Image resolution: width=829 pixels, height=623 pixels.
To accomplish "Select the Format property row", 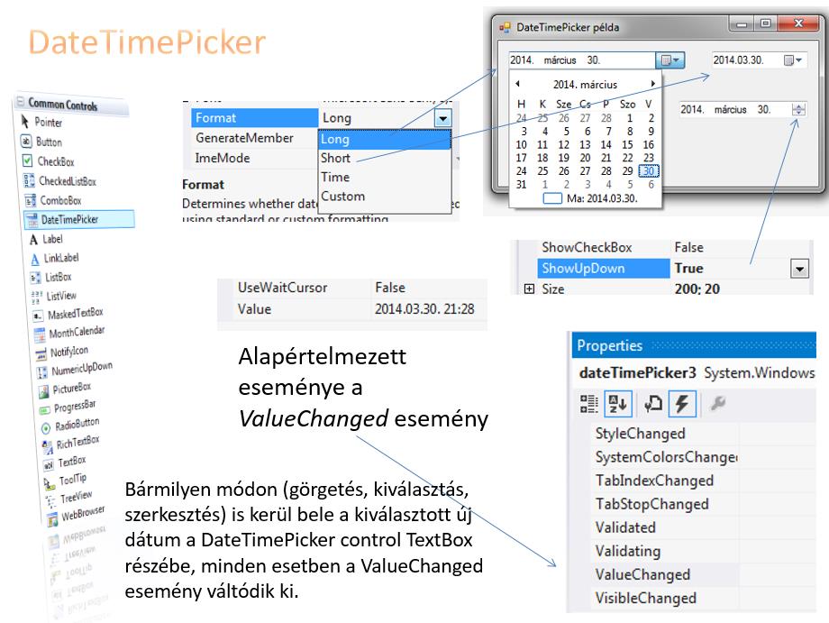I will click(x=322, y=118).
